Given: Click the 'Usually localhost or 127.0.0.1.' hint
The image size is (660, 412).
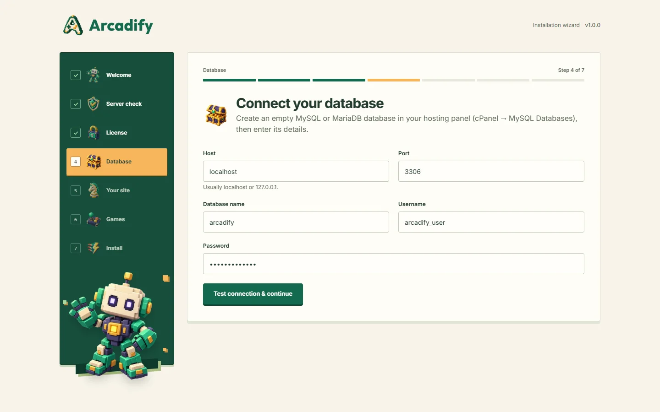Looking at the screenshot, I should 241,187.
